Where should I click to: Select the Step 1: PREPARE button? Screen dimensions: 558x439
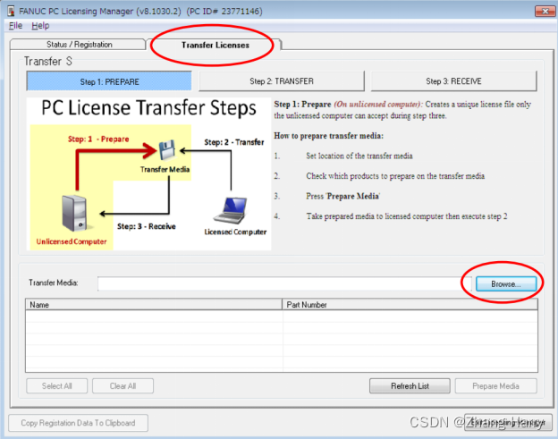[x=109, y=81]
